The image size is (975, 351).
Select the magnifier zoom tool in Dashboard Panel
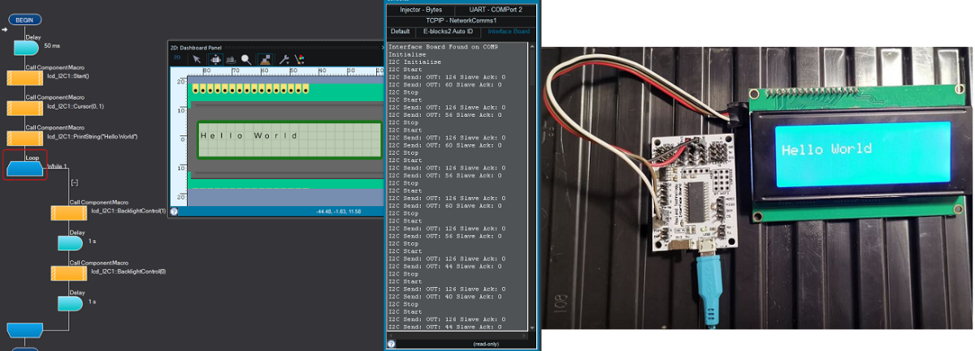pyautogui.click(x=245, y=59)
